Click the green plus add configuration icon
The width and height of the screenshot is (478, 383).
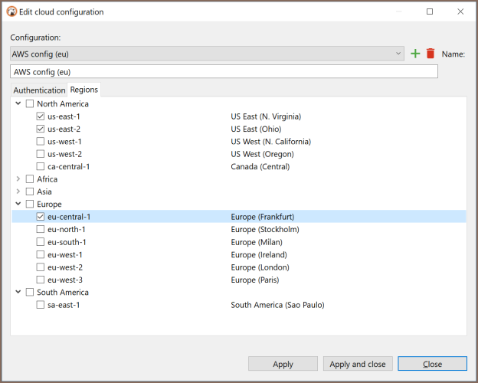[x=415, y=54]
